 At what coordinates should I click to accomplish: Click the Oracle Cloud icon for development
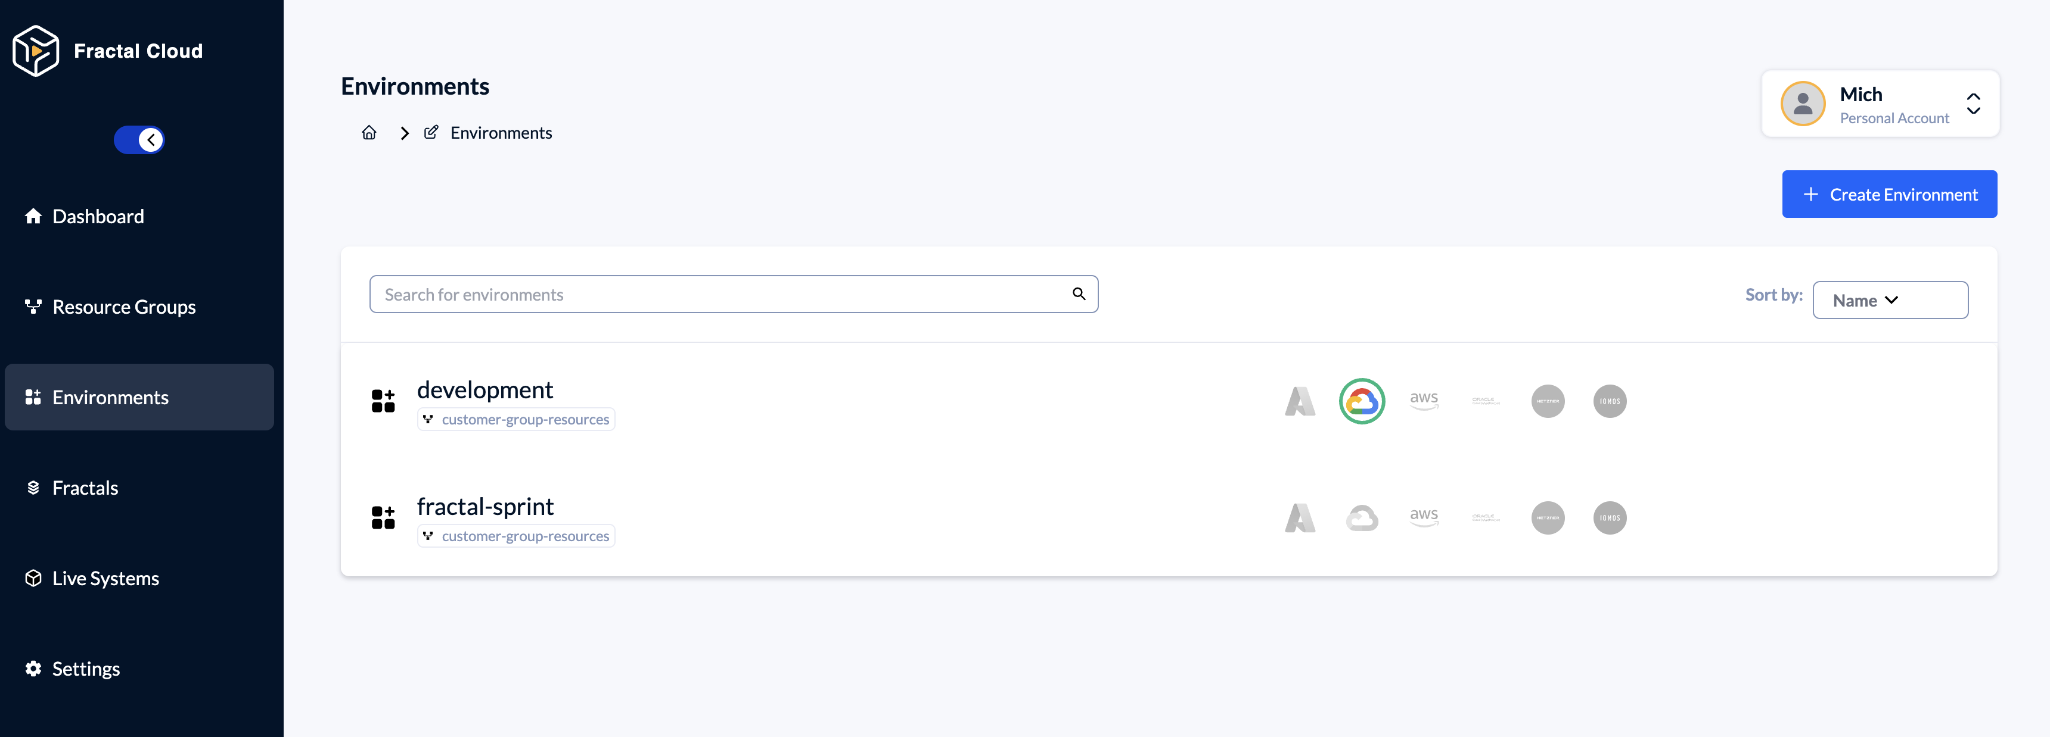coord(1485,401)
